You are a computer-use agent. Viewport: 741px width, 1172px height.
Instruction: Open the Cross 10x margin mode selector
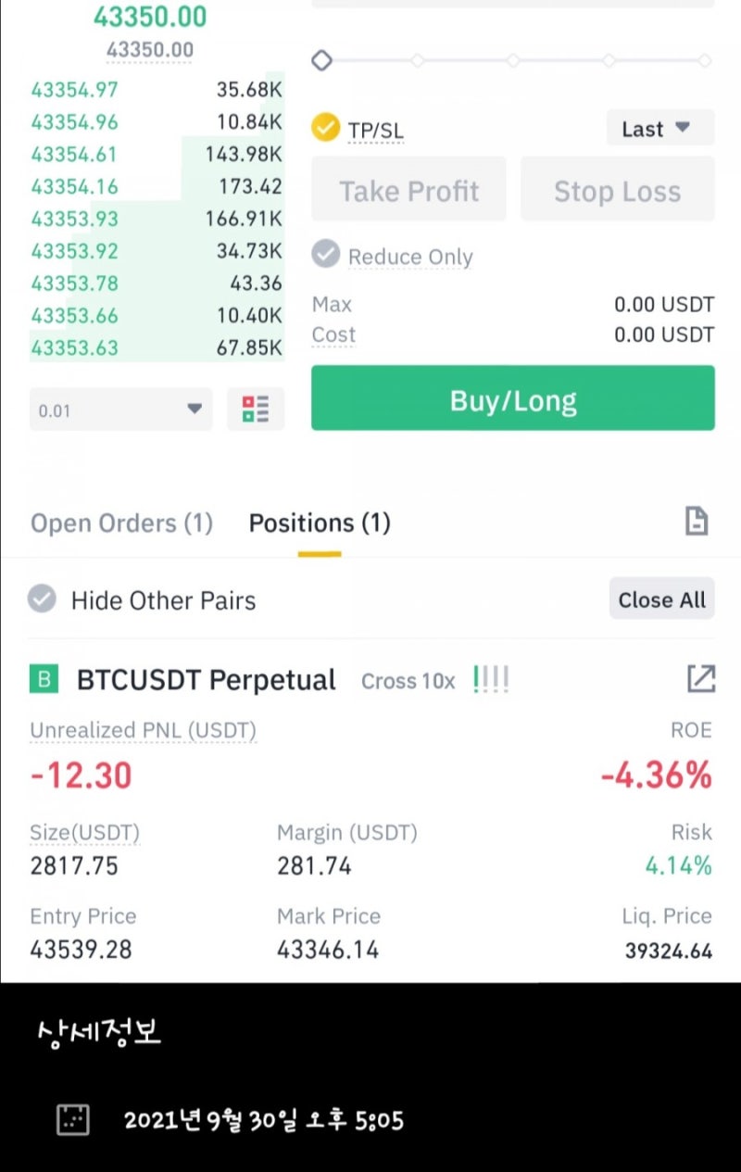coord(408,681)
